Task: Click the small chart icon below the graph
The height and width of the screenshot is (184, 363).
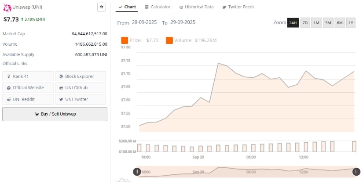Action: tap(124, 180)
